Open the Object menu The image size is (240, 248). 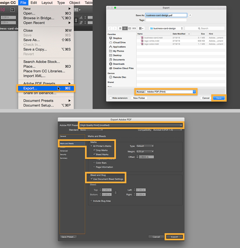click(x=75, y=3)
